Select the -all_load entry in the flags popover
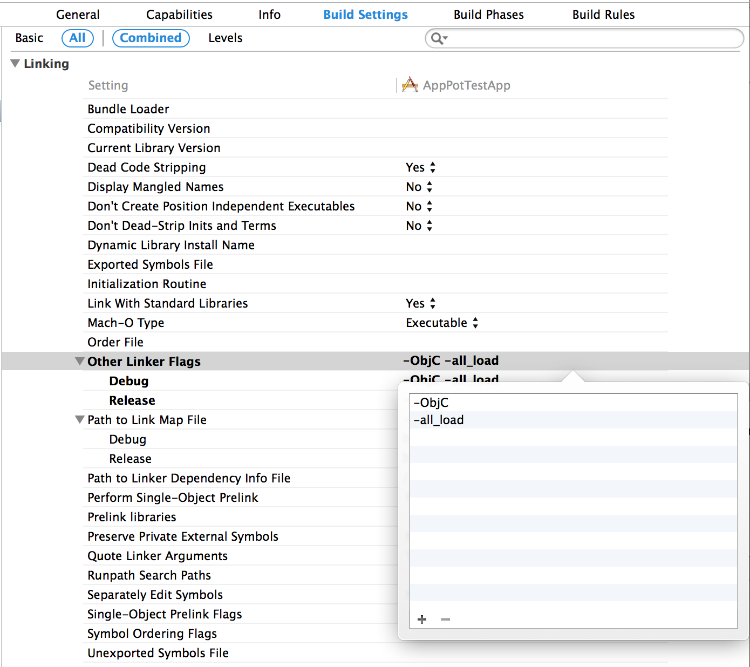Image resolution: width=750 pixels, height=667 pixels. [x=439, y=420]
